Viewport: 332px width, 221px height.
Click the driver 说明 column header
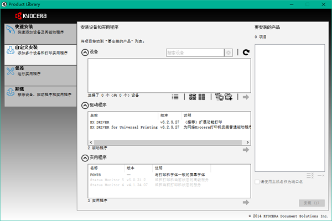click(216, 115)
